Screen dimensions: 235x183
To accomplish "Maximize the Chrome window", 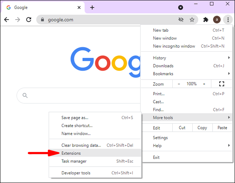I will point(211,4).
